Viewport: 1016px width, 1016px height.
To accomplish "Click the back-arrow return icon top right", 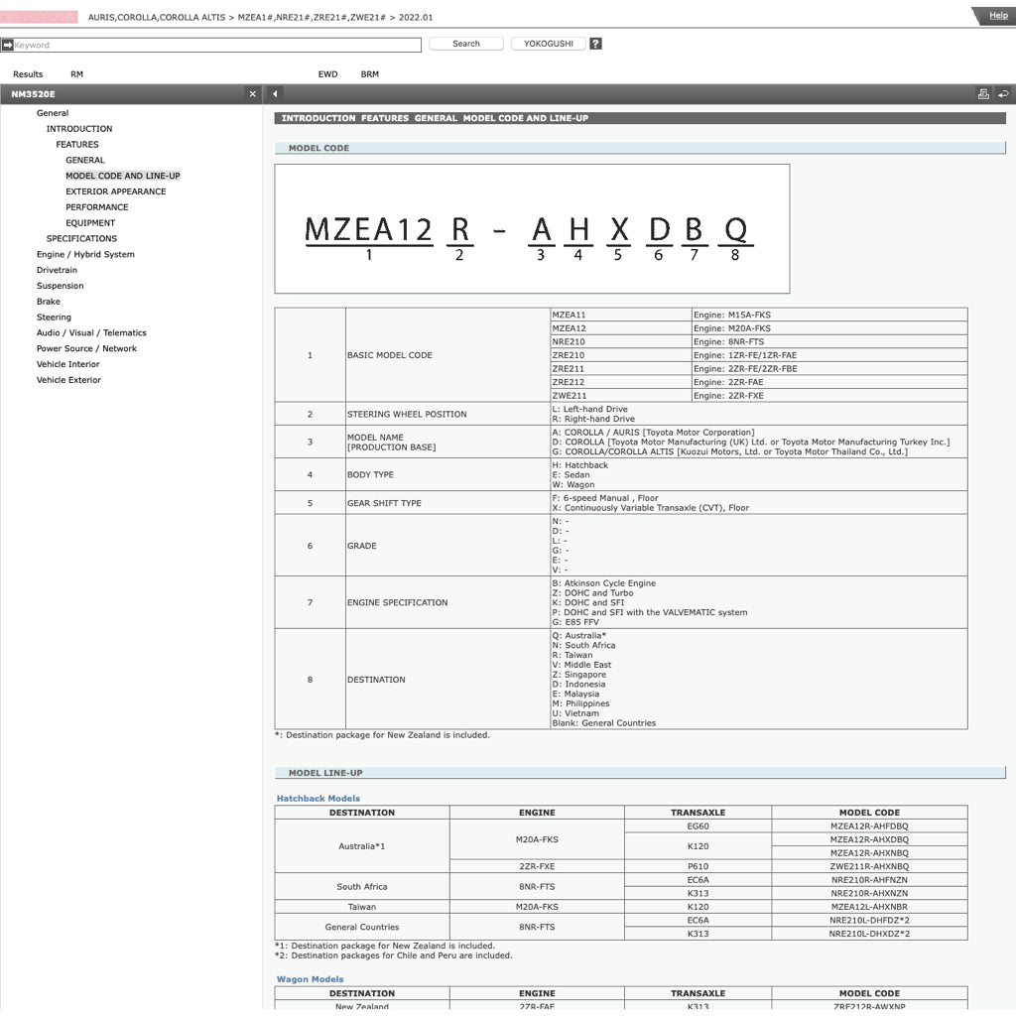I will (1001, 92).
